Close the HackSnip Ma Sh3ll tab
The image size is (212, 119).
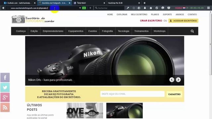pos(139,3)
